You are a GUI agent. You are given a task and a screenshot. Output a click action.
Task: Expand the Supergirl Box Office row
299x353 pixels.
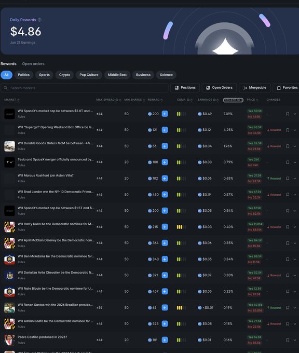point(295,130)
